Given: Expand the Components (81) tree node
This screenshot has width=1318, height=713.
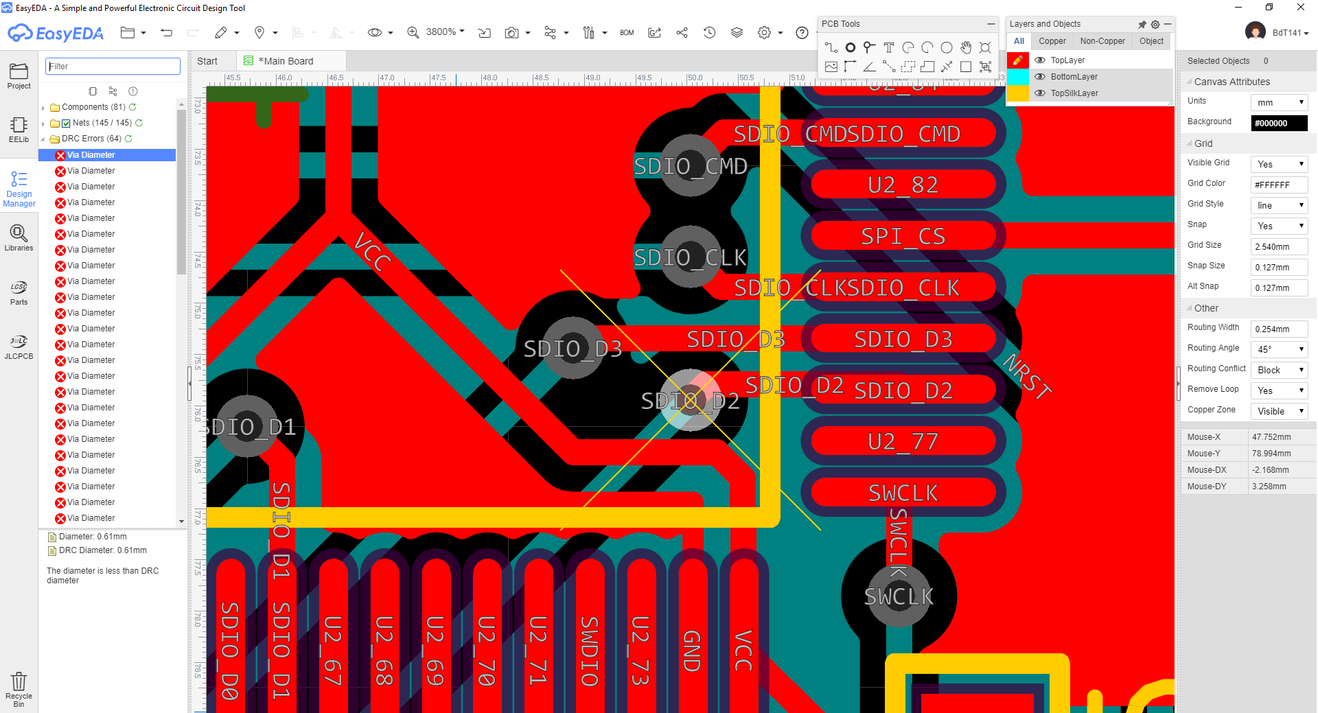Looking at the screenshot, I should coord(43,108).
